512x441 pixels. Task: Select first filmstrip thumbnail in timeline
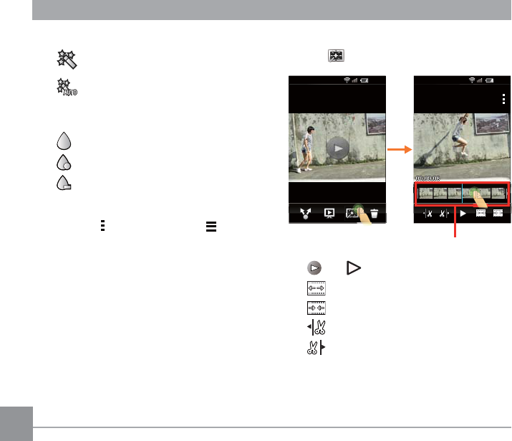point(425,193)
